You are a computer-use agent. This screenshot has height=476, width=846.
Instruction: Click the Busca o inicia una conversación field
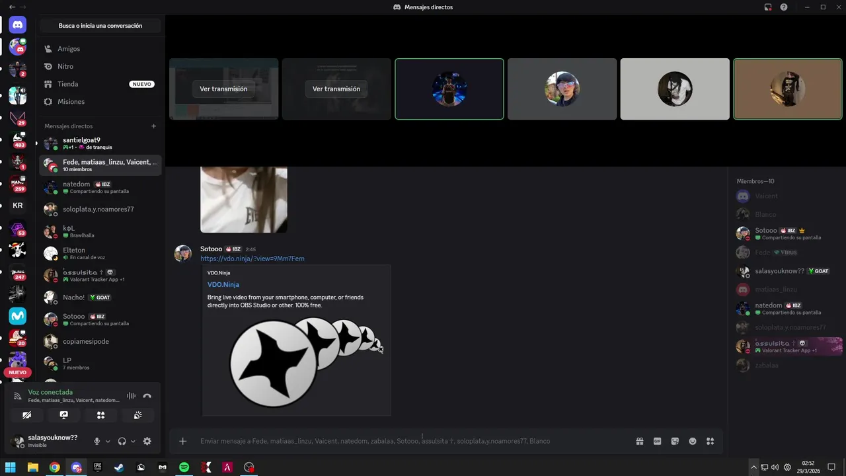[100, 26]
